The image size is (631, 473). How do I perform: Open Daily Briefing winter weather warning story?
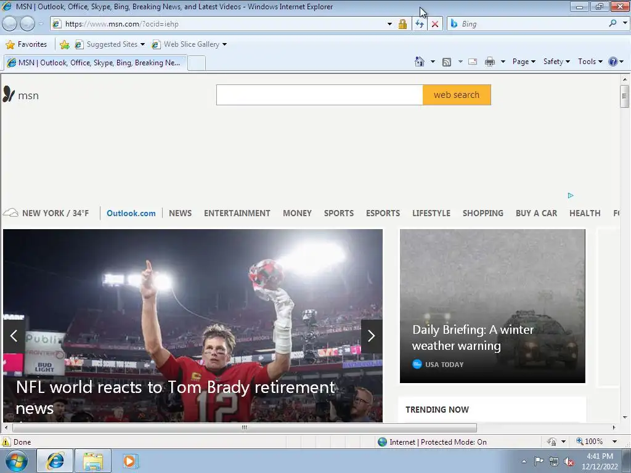(x=473, y=338)
